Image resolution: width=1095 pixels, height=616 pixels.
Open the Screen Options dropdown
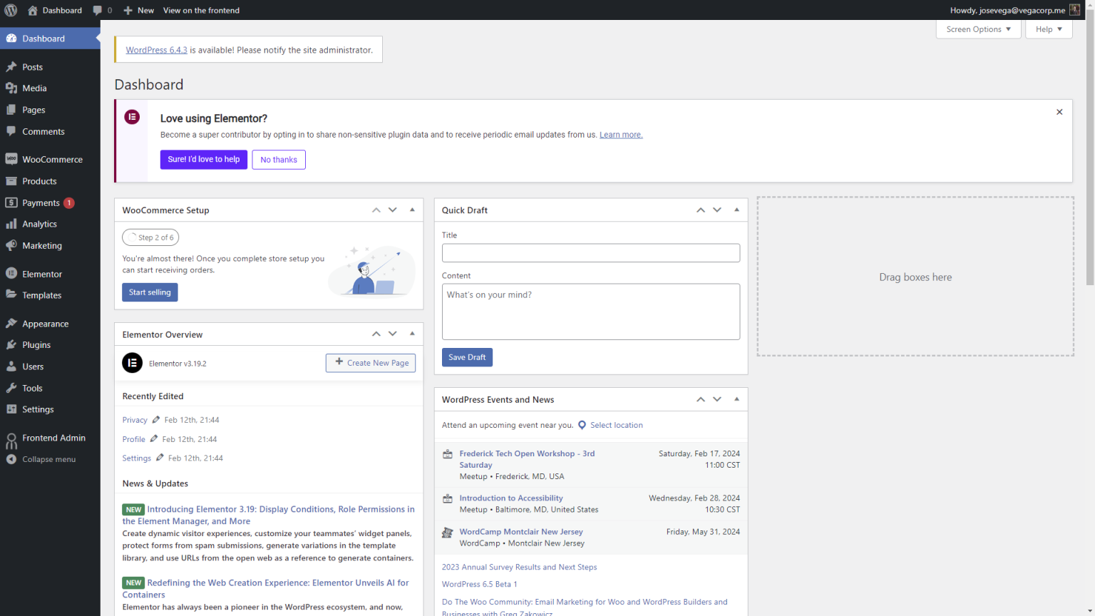tap(977, 29)
